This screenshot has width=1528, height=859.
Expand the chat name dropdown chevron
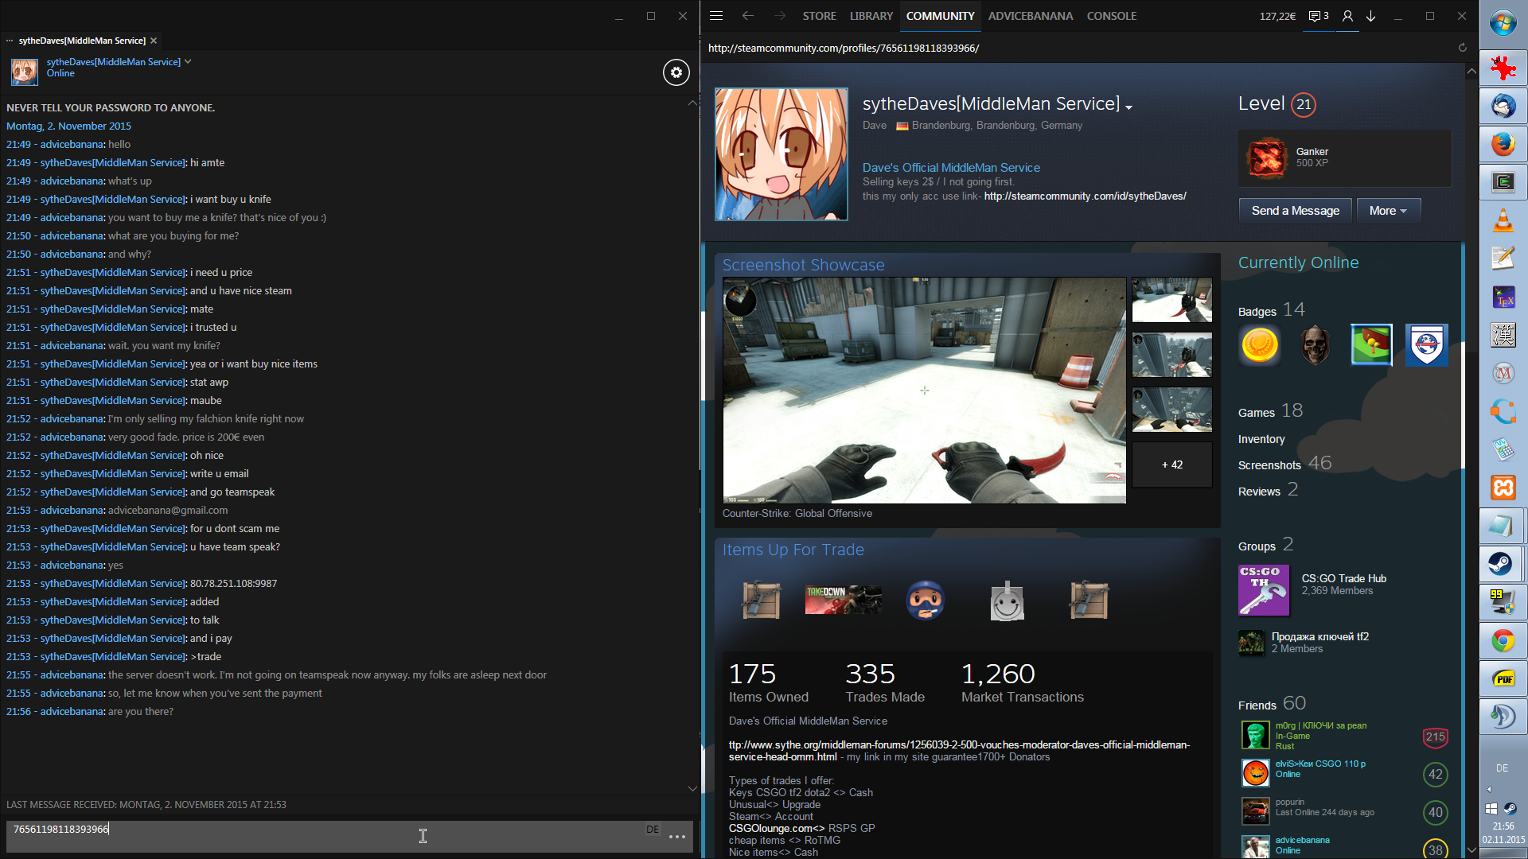point(188,61)
